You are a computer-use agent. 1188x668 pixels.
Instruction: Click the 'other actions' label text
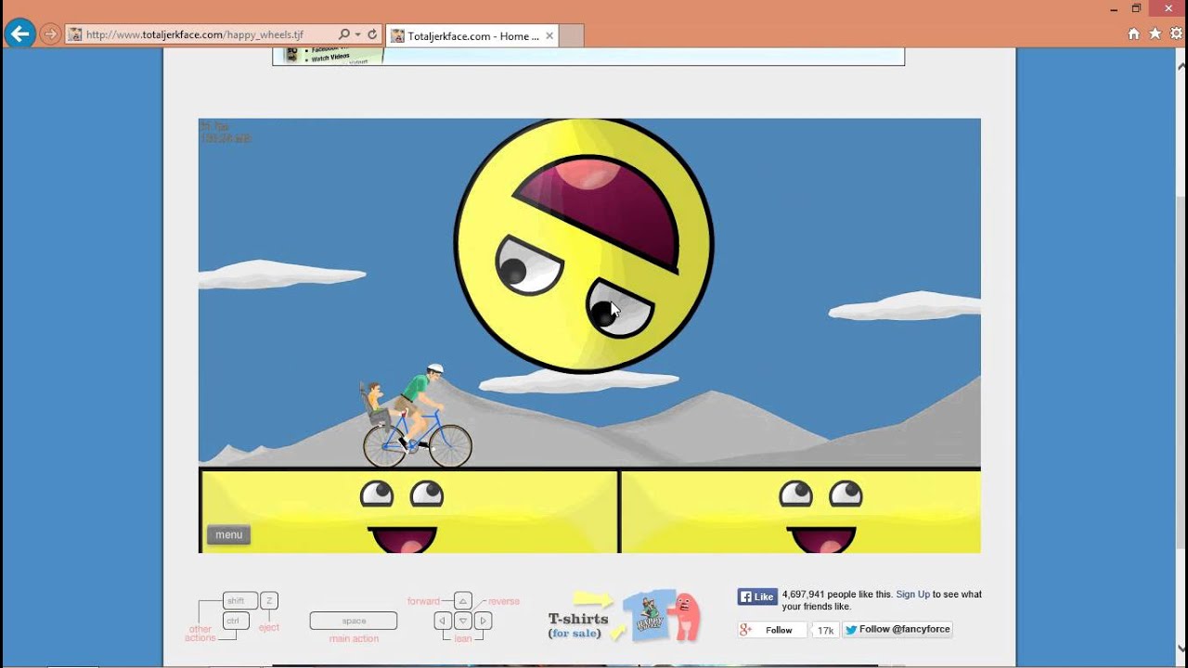pyautogui.click(x=200, y=634)
